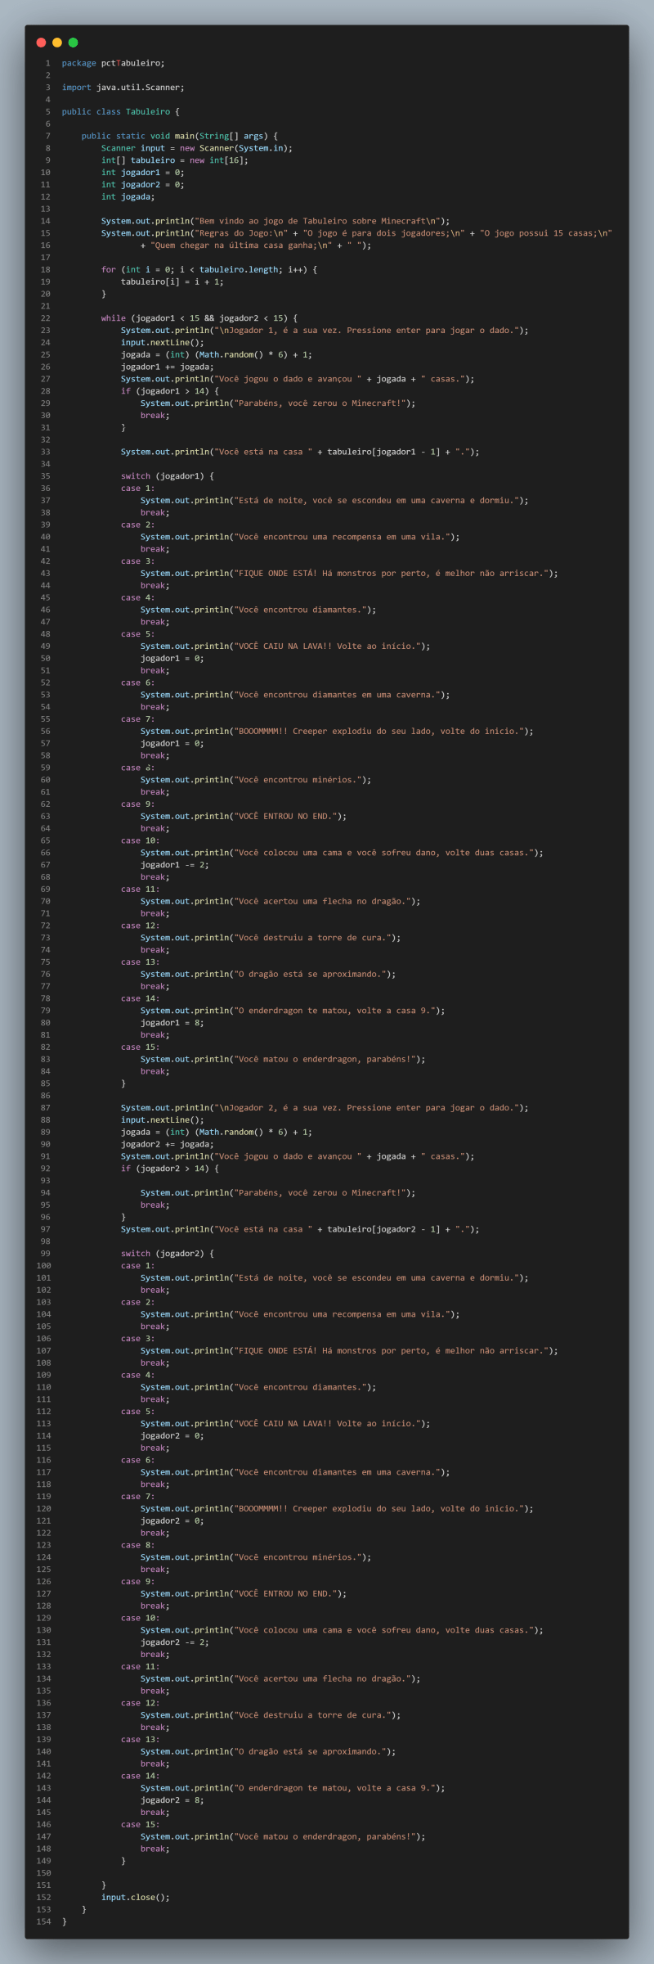Click line number 35 in the gutter

pos(46,476)
